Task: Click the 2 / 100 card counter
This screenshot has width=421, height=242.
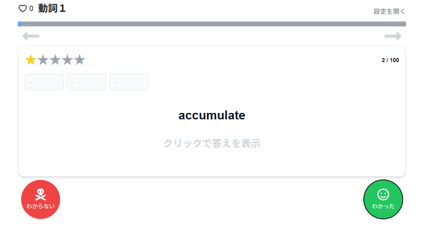Action: click(x=389, y=60)
